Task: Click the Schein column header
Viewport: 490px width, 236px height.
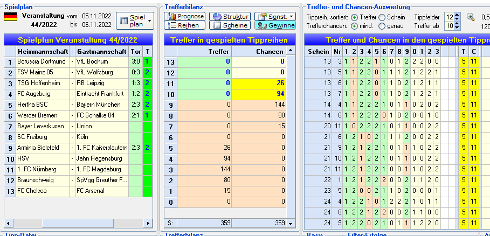Action: pyautogui.click(x=318, y=52)
